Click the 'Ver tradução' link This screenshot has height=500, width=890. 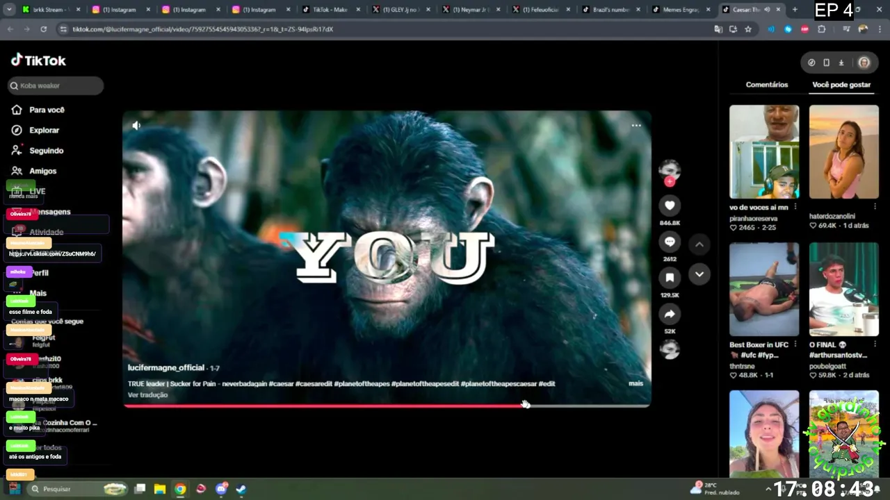[x=147, y=395]
